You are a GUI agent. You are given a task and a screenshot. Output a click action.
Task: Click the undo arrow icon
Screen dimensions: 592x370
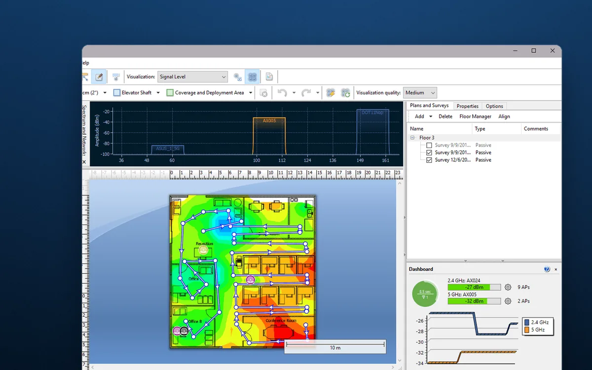click(x=282, y=93)
